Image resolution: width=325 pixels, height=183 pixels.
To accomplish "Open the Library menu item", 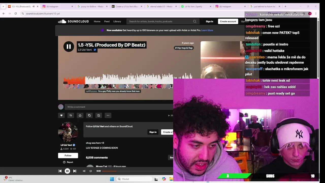I will (117, 21).
